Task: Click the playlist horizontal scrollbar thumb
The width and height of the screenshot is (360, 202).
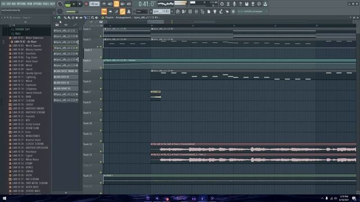Action: [156, 22]
